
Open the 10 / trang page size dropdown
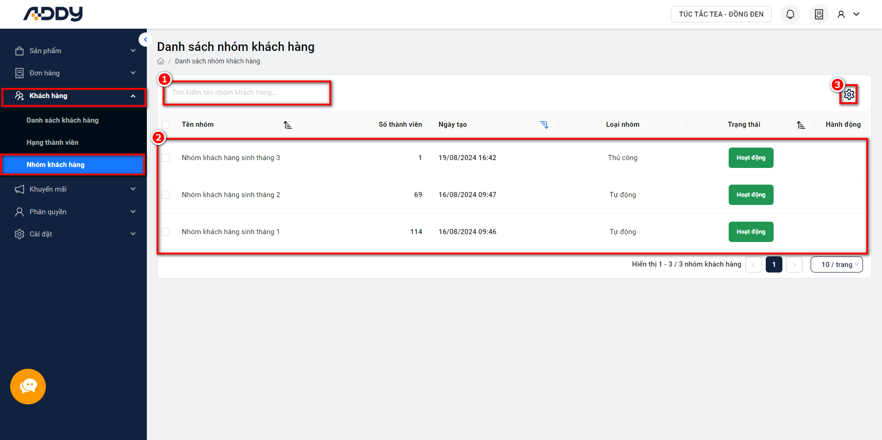coord(836,265)
